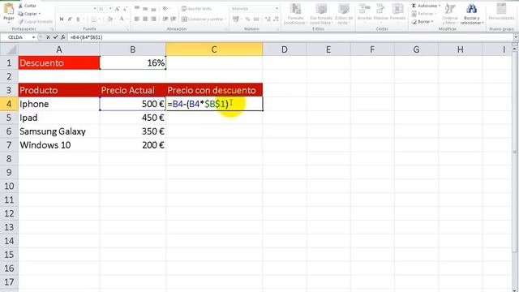Screen dimensions: 519x292
Task: Click the Descuento cell A1
Action: click(x=59, y=63)
